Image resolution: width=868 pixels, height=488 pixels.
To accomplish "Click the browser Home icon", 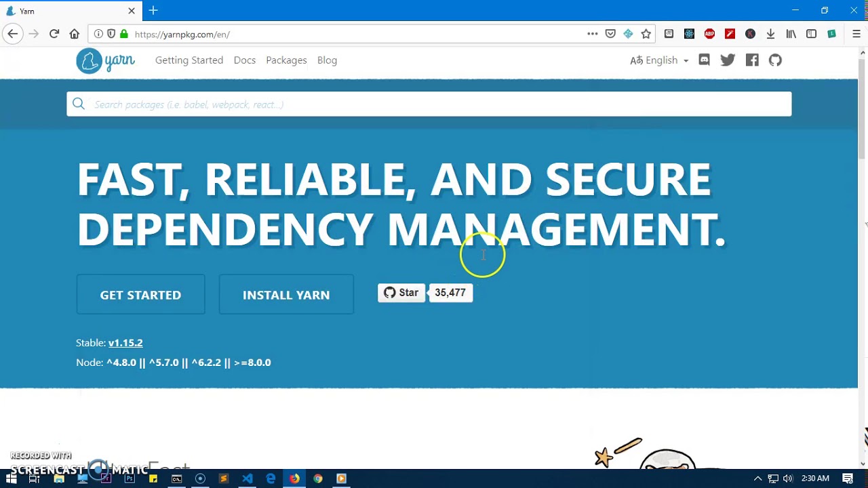I will [75, 34].
